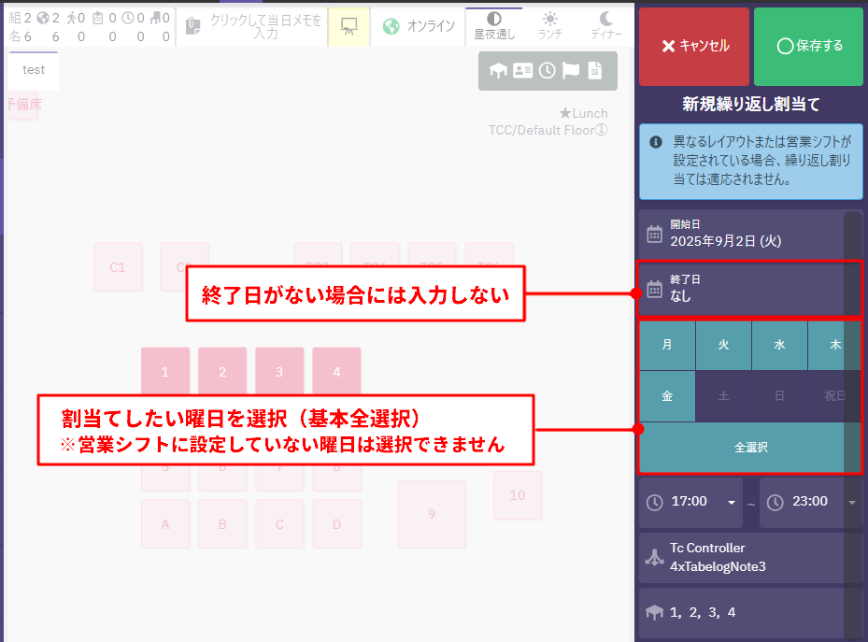868x642 pixels.
Task: Click the red キャンセル button
Action: tap(694, 46)
